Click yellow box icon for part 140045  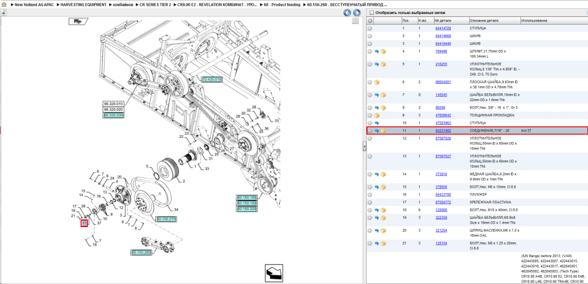click(383, 95)
